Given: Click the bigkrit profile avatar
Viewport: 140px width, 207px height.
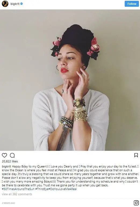Looking at the screenshot, I should pos(5,4).
